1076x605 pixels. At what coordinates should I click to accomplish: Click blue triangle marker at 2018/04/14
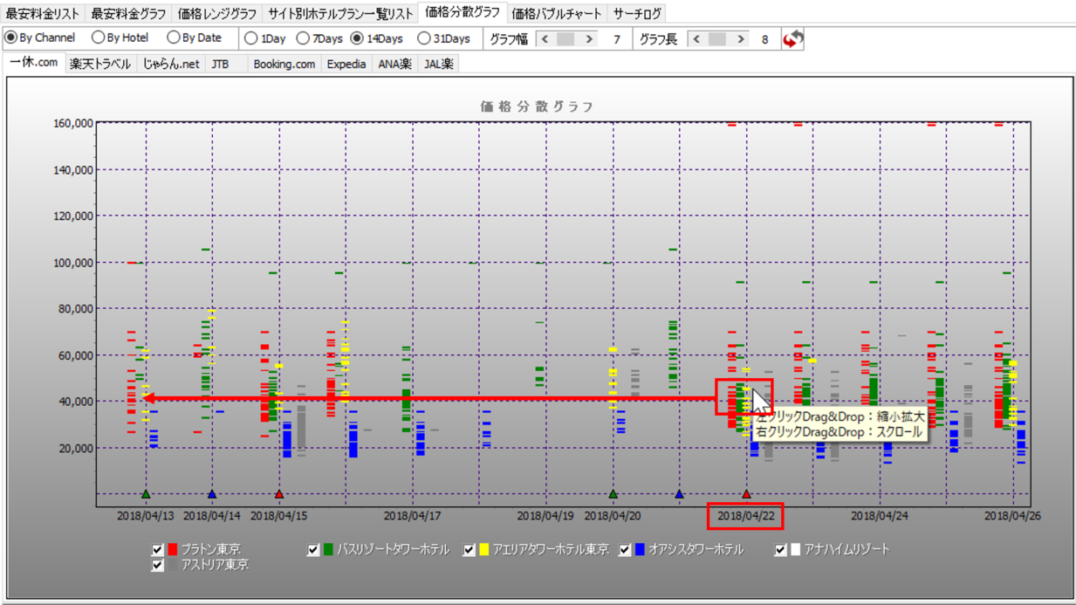point(212,495)
